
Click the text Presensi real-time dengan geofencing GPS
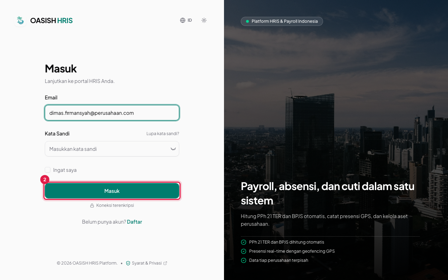[x=292, y=251]
